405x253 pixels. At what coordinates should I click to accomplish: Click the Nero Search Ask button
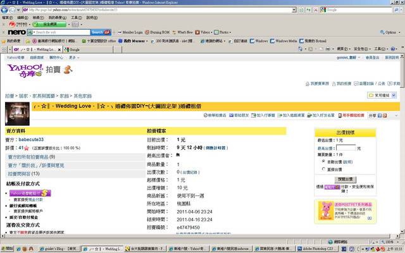(101, 32)
